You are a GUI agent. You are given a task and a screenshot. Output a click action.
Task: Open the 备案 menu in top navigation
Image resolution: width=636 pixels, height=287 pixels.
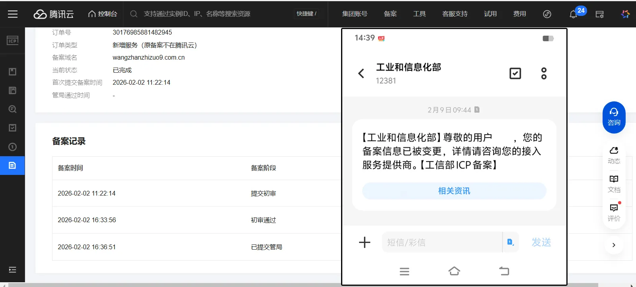(x=390, y=14)
